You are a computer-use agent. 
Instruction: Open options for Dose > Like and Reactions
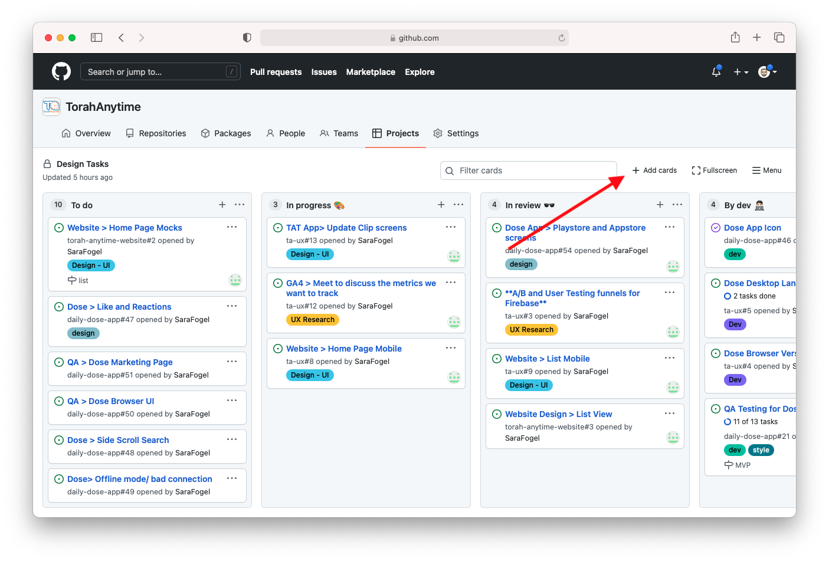click(x=232, y=306)
